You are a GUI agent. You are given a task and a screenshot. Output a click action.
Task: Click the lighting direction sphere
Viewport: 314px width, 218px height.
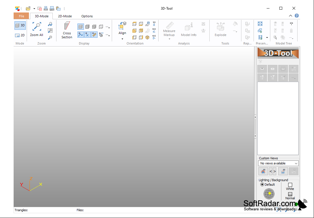point(269,194)
